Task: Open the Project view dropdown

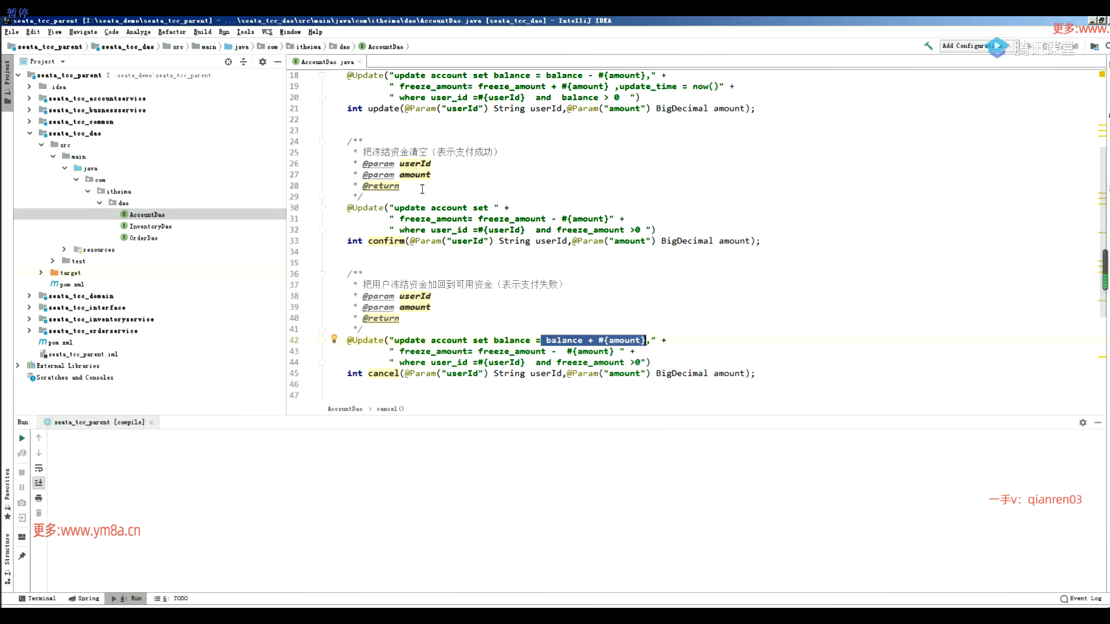Action: pyautogui.click(x=62, y=62)
